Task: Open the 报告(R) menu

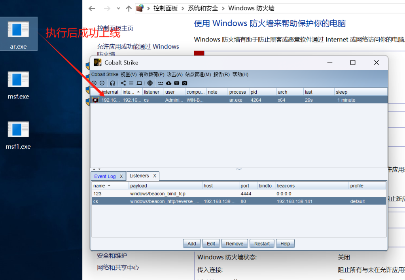Action: coord(221,74)
